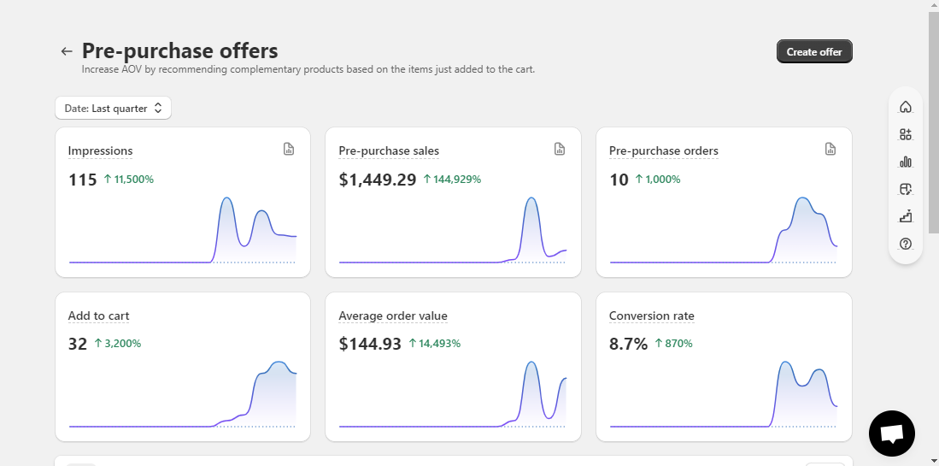Open the live chat bubble
Viewport: 939px width, 466px height.
(892, 433)
